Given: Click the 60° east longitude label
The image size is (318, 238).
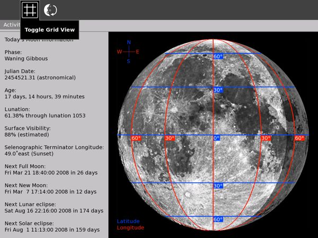Looking at the screenshot, I should click(x=299, y=138).
